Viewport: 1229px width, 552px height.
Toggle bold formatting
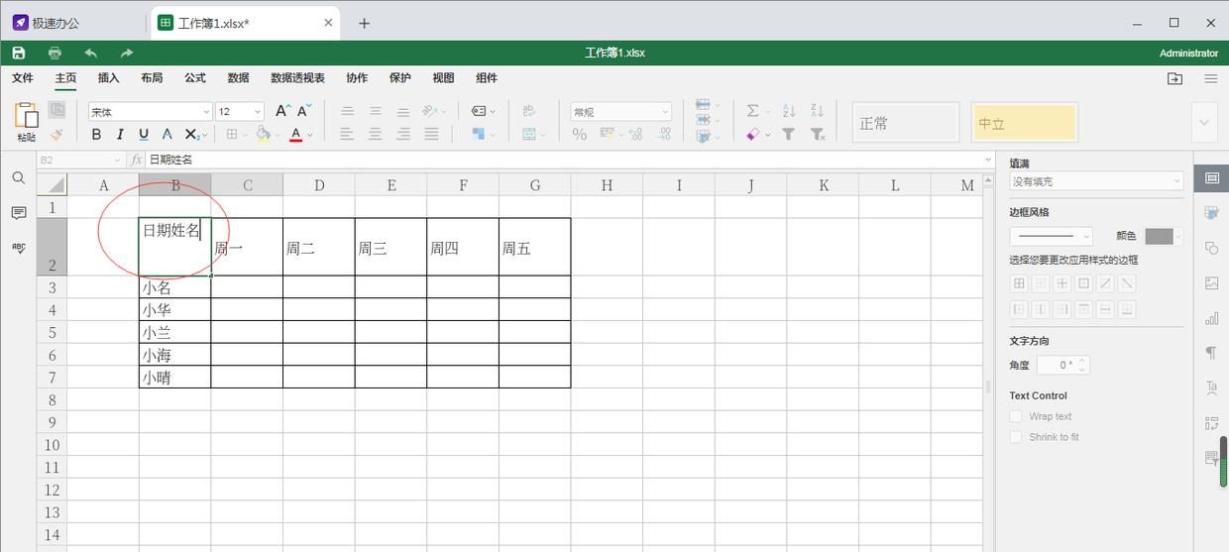pos(97,135)
